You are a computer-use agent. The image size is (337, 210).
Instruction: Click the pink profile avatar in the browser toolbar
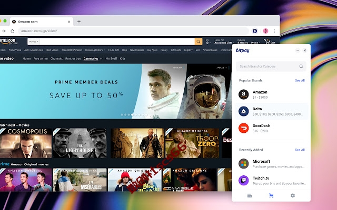[x=265, y=31]
